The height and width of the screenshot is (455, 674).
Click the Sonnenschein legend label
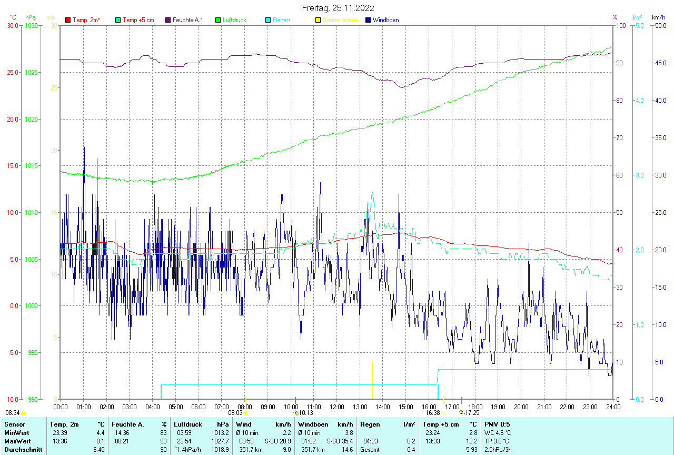pyautogui.click(x=341, y=20)
